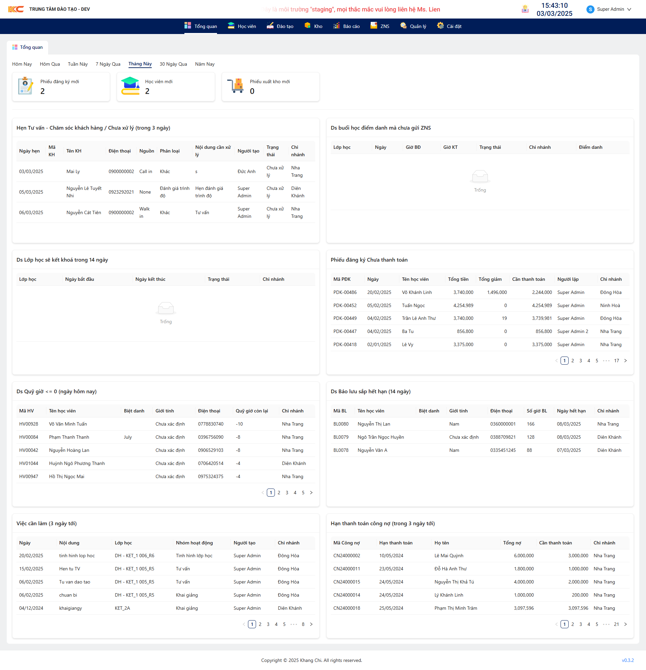Click student Trần Lê Anh Thư in unpaid list
The width and height of the screenshot is (646, 670).
[419, 318]
